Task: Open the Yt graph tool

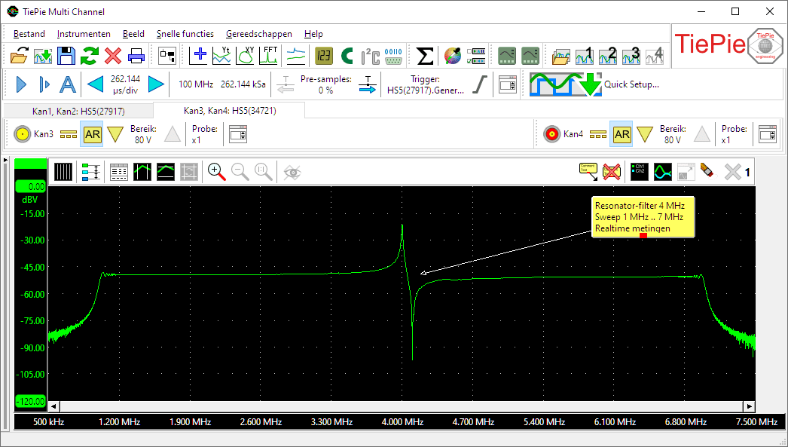Action: click(219, 55)
